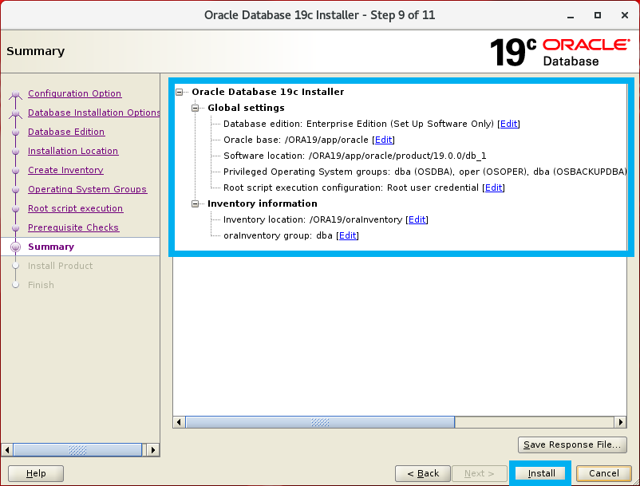This screenshot has height=486, width=640.
Task: Edit the Database edition setting
Action: 508,124
